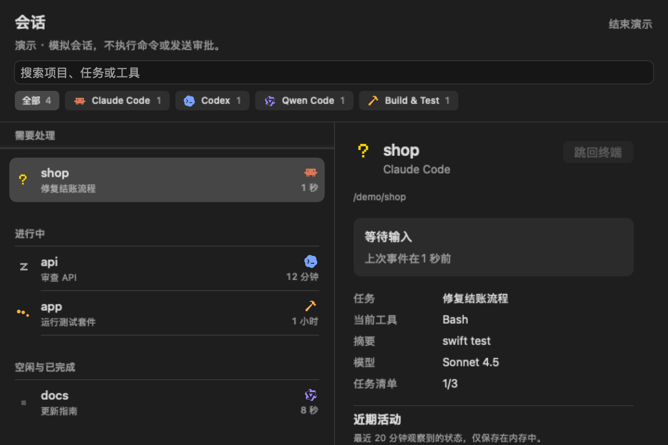The image size is (668, 445).
Task: Open the docs session row
Action: tap(167, 402)
